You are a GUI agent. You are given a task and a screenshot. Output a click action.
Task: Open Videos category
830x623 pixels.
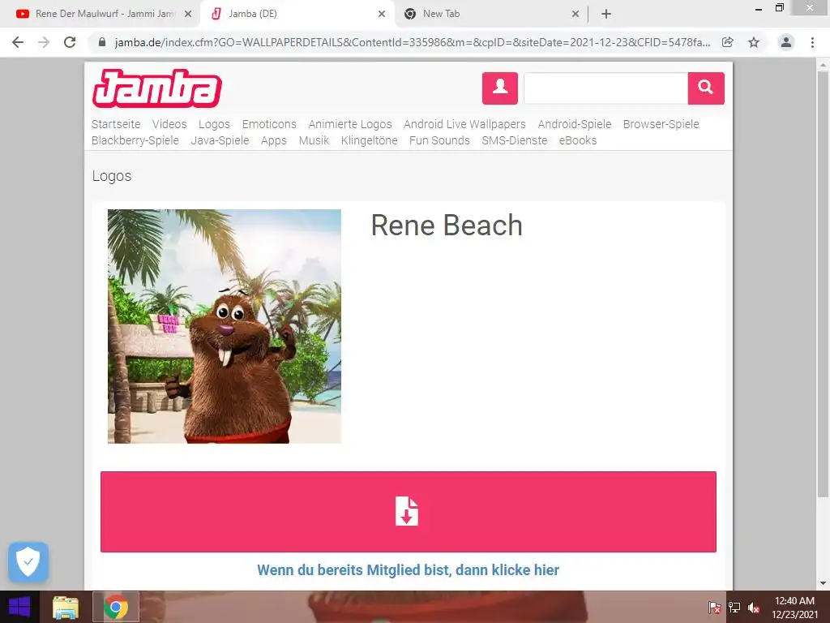point(169,124)
